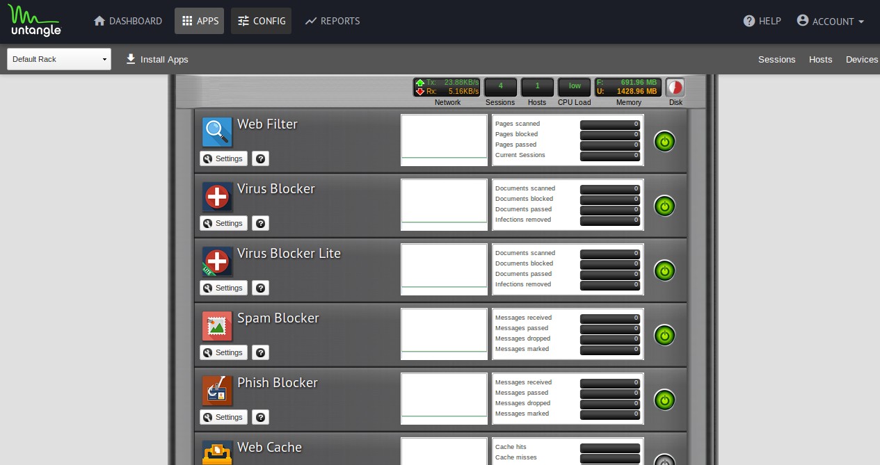Click the Phish Blocker activity graph
Image resolution: width=880 pixels, height=465 pixels.
[x=444, y=398]
